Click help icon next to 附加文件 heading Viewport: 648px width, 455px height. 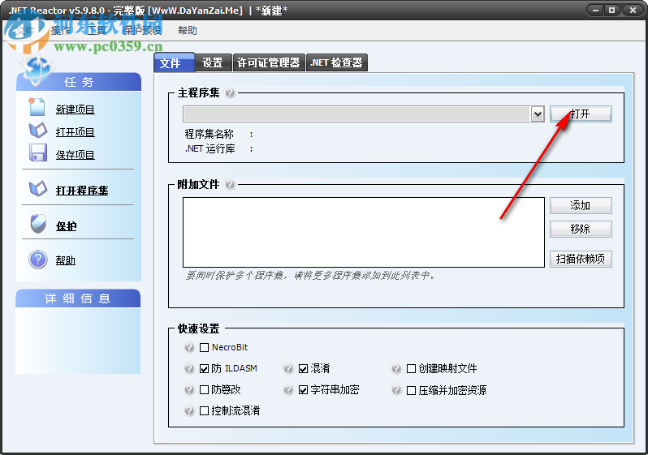point(230,184)
